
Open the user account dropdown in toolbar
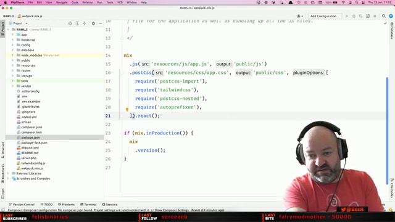click(x=300, y=16)
